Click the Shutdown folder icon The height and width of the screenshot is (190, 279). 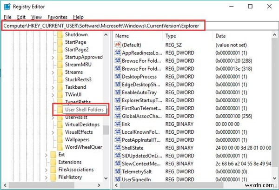point(60,34)
